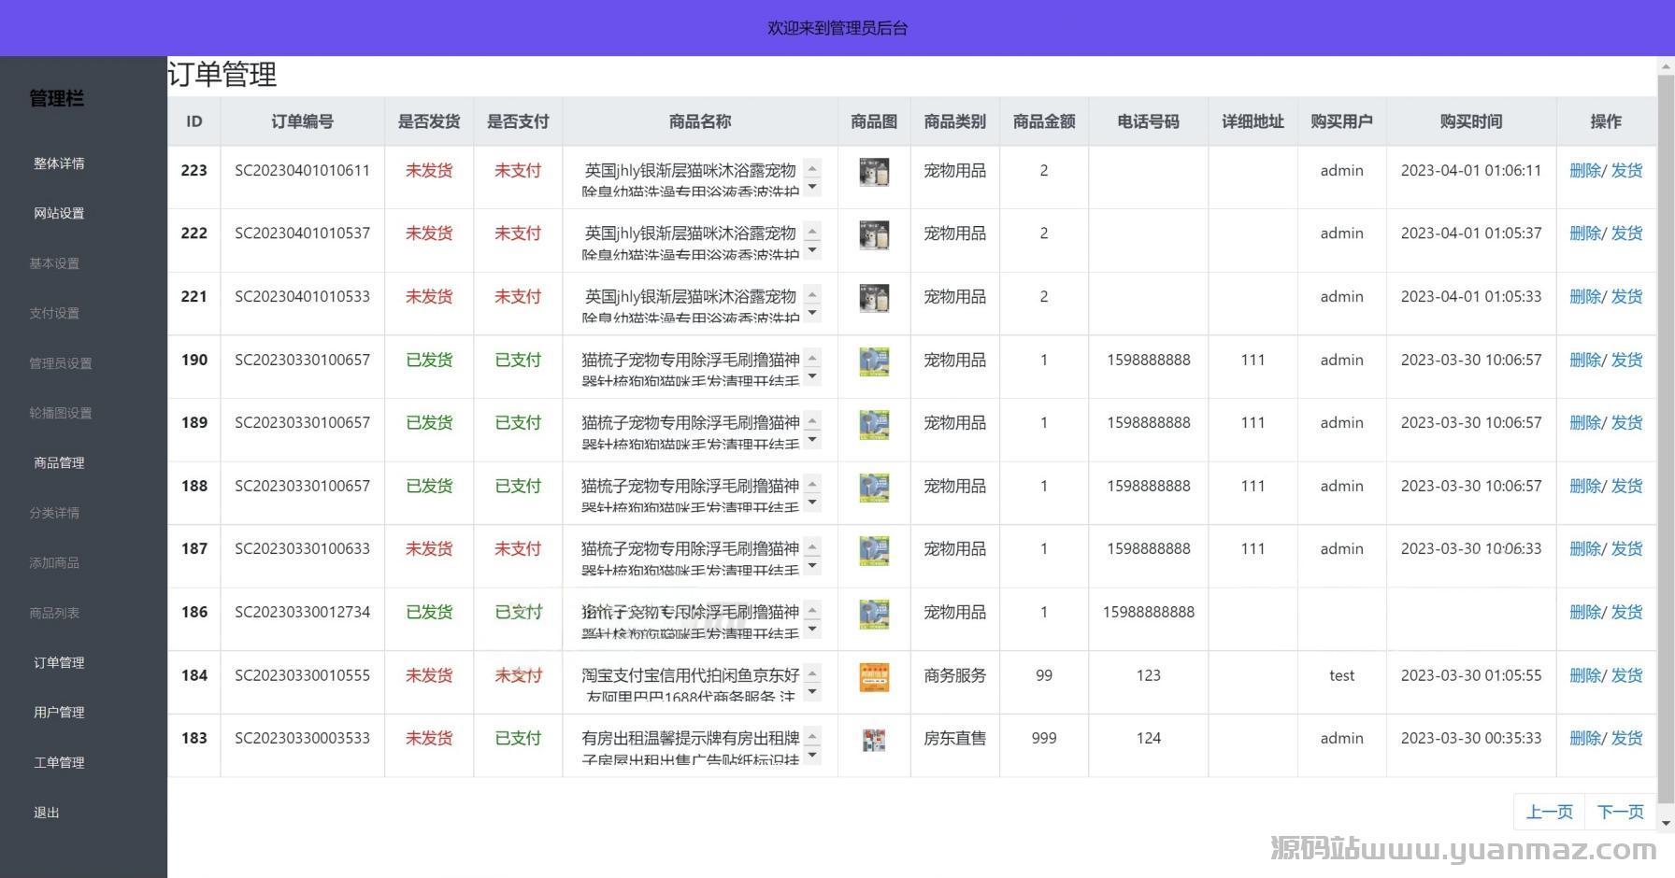Click the page vertical scrollbar down arrow
The height and width of the screenshot is (878, 1675).
point(1666,824)
